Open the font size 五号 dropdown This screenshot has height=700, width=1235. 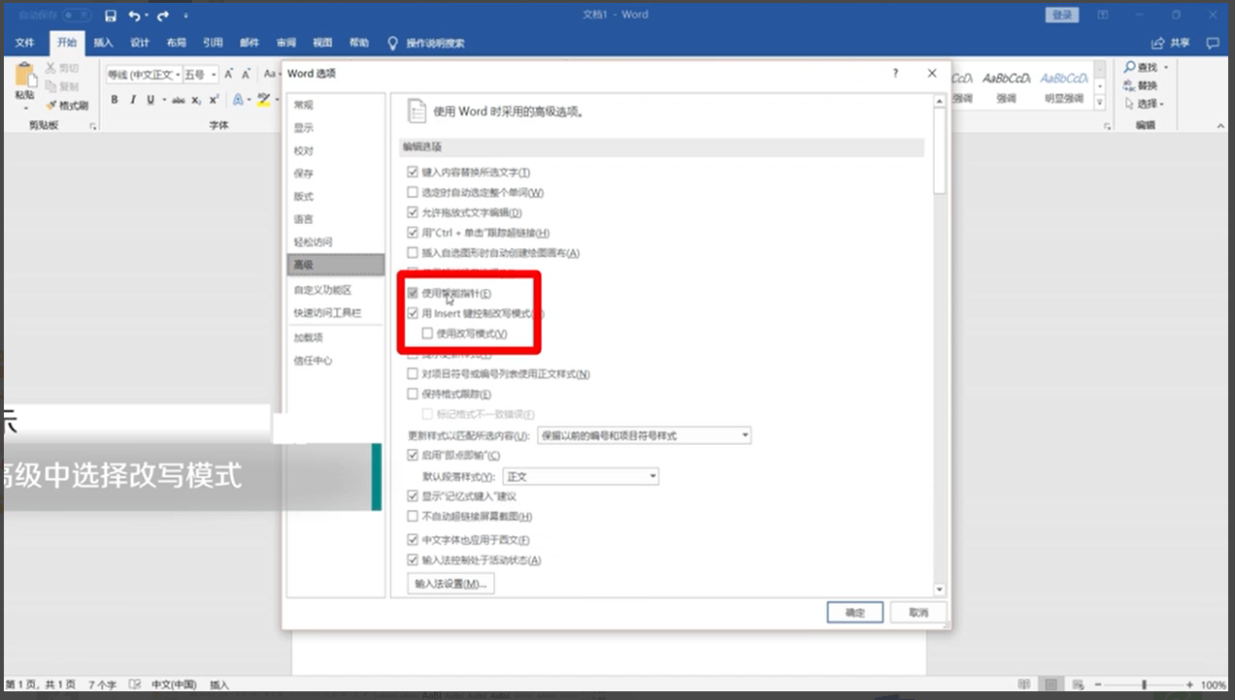[x=213, y=75]
